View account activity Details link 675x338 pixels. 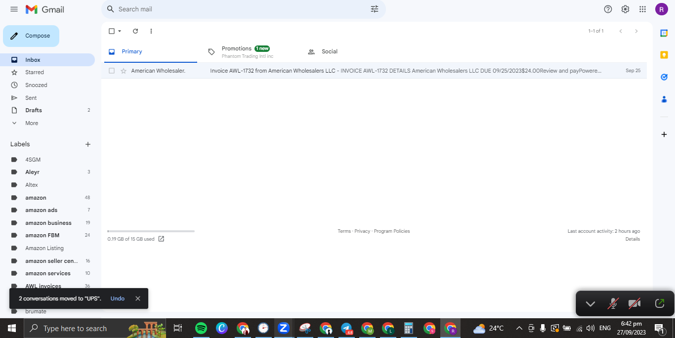pyautogui.click(x=633, y=239)
